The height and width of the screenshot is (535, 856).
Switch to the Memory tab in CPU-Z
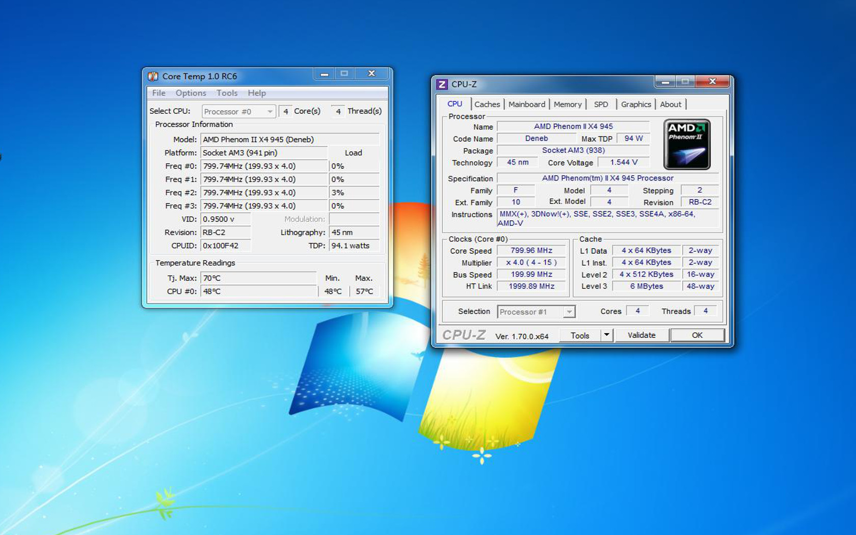568,104
